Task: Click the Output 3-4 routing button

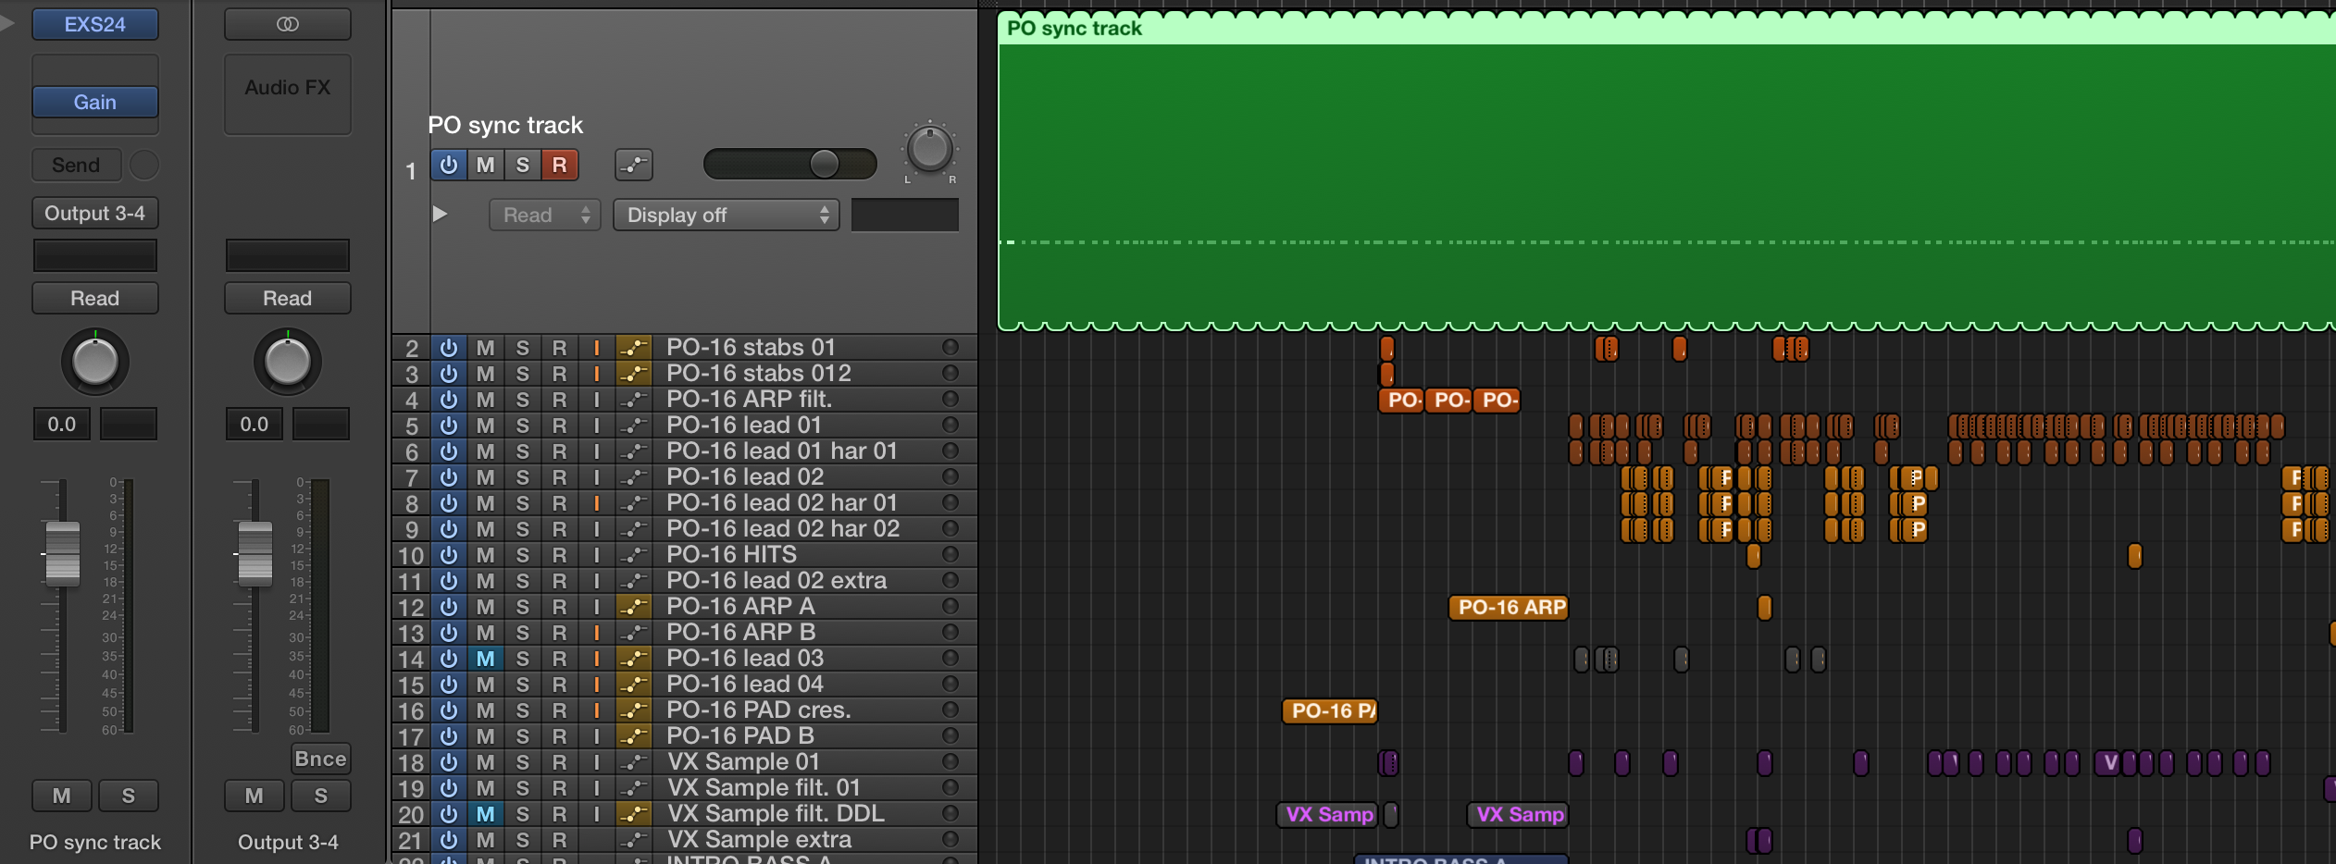Action: coord(95,213)
